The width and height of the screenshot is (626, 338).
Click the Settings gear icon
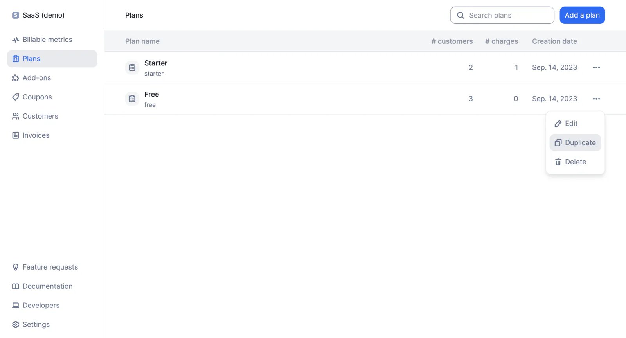click(x=16, y=325)
